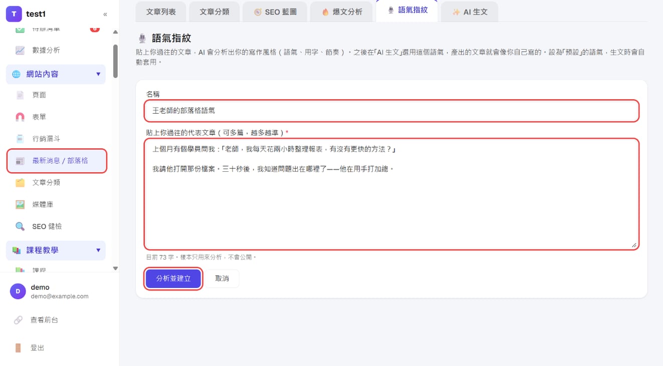The image size is (663, 366).
Task: Switch to the 文章列表 tab
Action: [161, 12]
